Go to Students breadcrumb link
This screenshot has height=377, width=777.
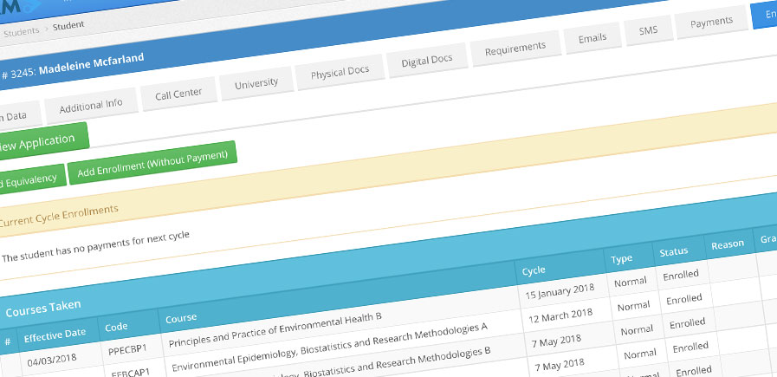pos(22,30)
